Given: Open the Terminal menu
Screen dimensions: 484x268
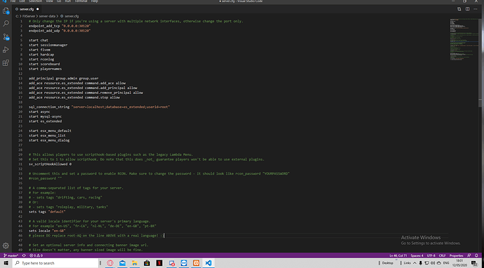Looking at the screenshot, I should pos(81,1).
